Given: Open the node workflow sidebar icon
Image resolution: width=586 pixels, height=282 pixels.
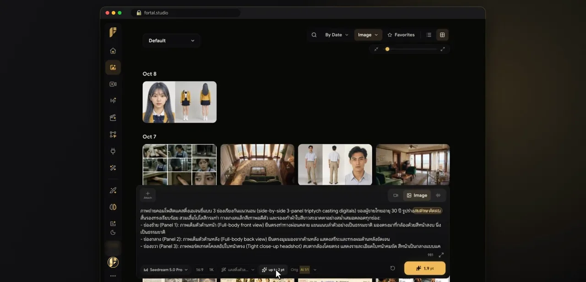Looking at the screenshot, I should point(113,135).
